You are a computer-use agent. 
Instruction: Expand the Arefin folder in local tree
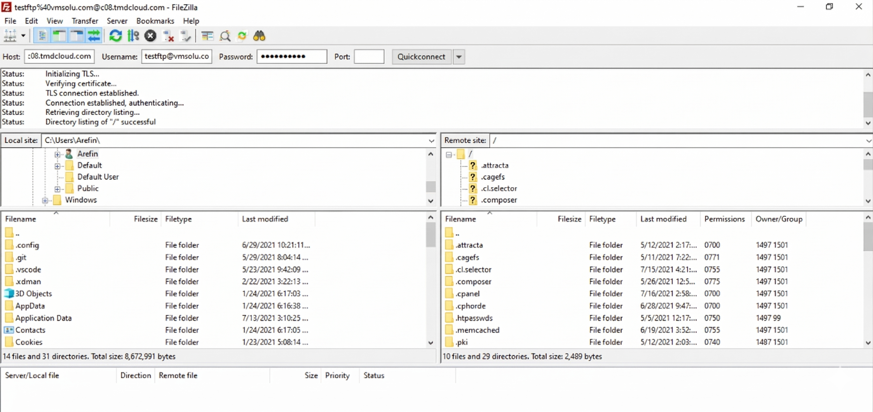(57, 154)
